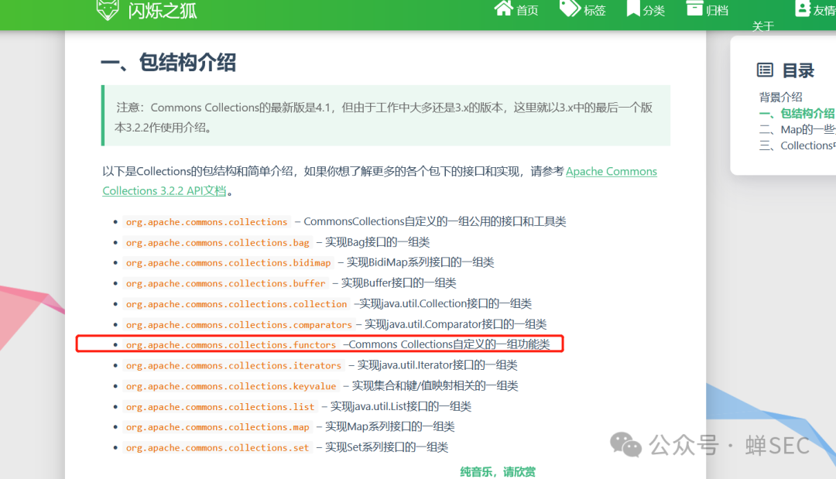836x479 pixels.
Task: Click the list icon next to 目录 heading
Action: pyautogui.click(x=765, y=70)
